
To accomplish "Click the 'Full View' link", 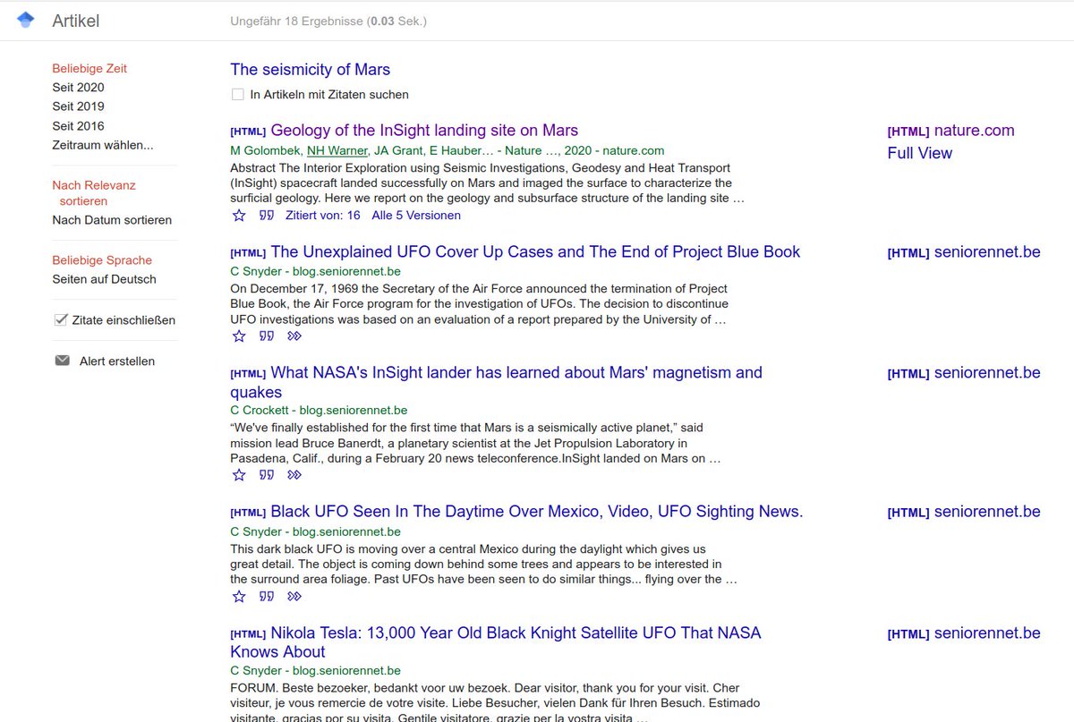I will coord(920,153).
